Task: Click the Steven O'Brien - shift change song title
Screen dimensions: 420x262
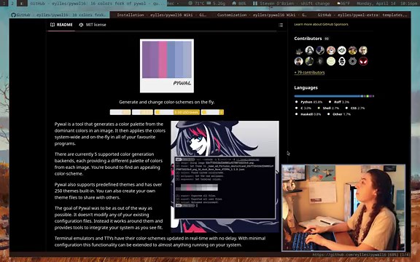Action: click(295, 4)
